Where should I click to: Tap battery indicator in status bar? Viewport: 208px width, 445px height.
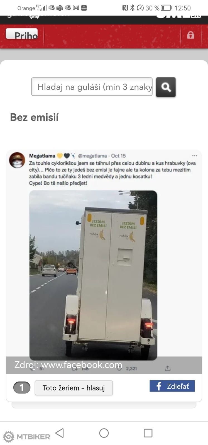167,8
